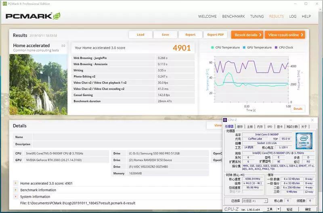Expand the Home accelerated 3.0 score row
Viewport: 323px width, 213px height.
pos(15,183)
